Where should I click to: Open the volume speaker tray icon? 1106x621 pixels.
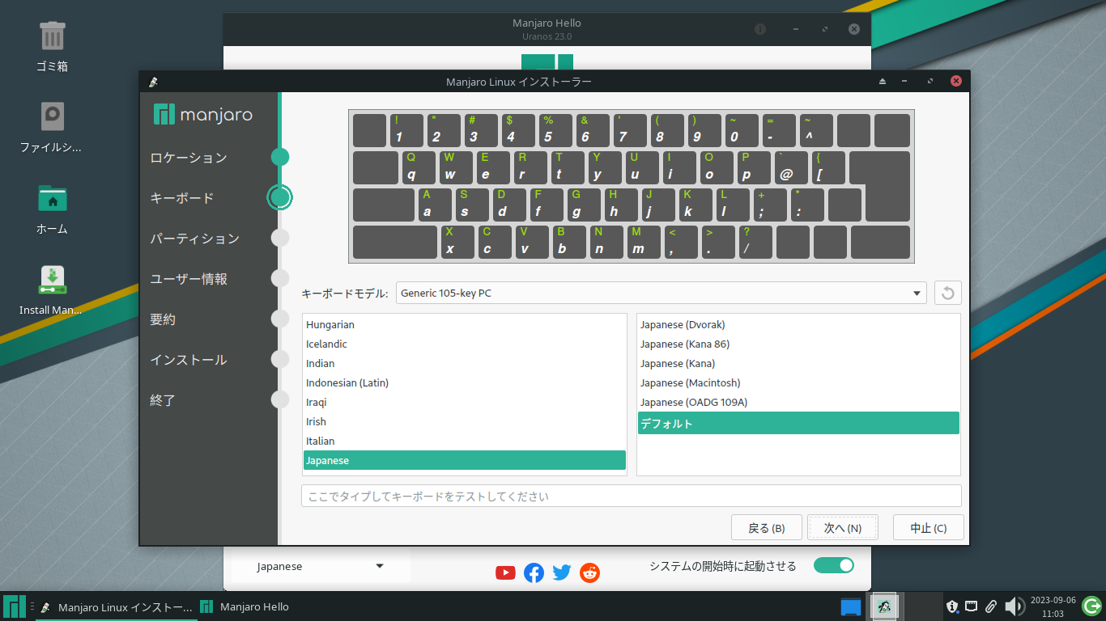coord(1014,606)
